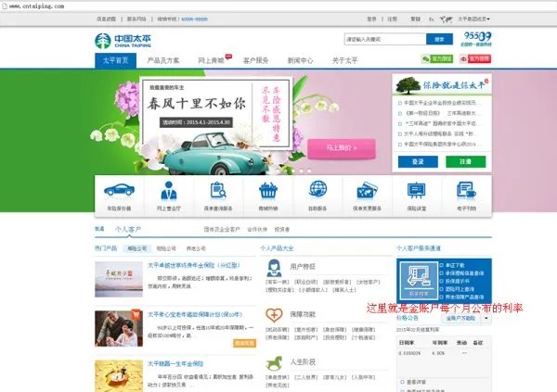Click the 注册 link in top bar
The width and height of the screenshot is (557, 392).
[x=392, y=19]
